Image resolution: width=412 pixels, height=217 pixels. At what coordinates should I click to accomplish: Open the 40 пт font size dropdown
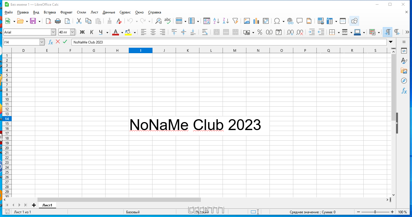72,32
